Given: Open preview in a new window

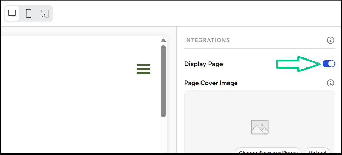Looking at the screenshot, I should point(45,14).
